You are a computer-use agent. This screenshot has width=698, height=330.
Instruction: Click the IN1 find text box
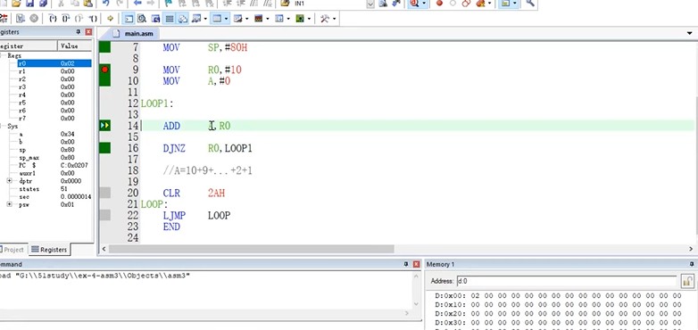click(329, 4)
